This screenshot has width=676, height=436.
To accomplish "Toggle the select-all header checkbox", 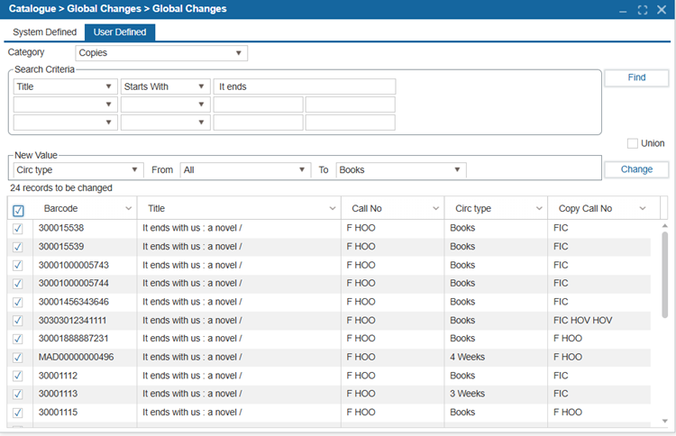I will coord(18,211).
